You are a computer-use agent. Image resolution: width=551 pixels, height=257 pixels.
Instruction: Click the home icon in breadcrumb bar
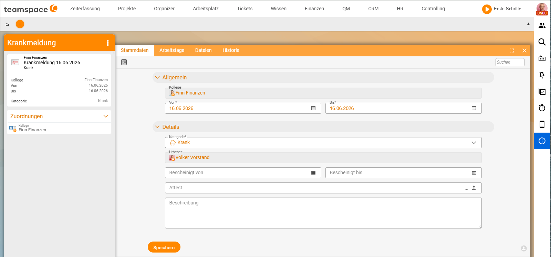click(x=7, y=24)
